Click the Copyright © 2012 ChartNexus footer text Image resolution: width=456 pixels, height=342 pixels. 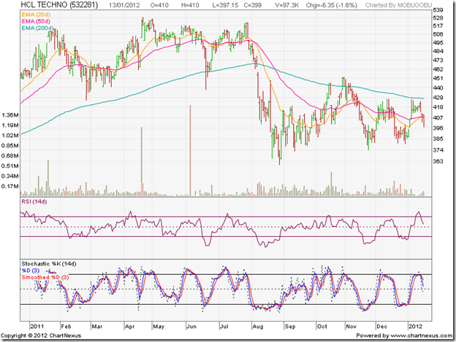[41, 335]
